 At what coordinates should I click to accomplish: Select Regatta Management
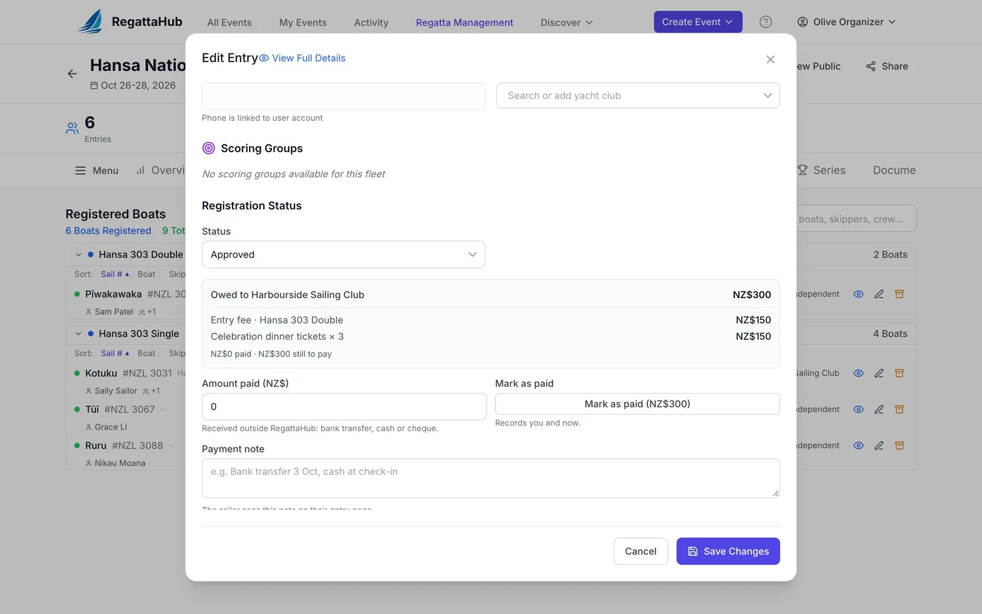pos(464,23)
